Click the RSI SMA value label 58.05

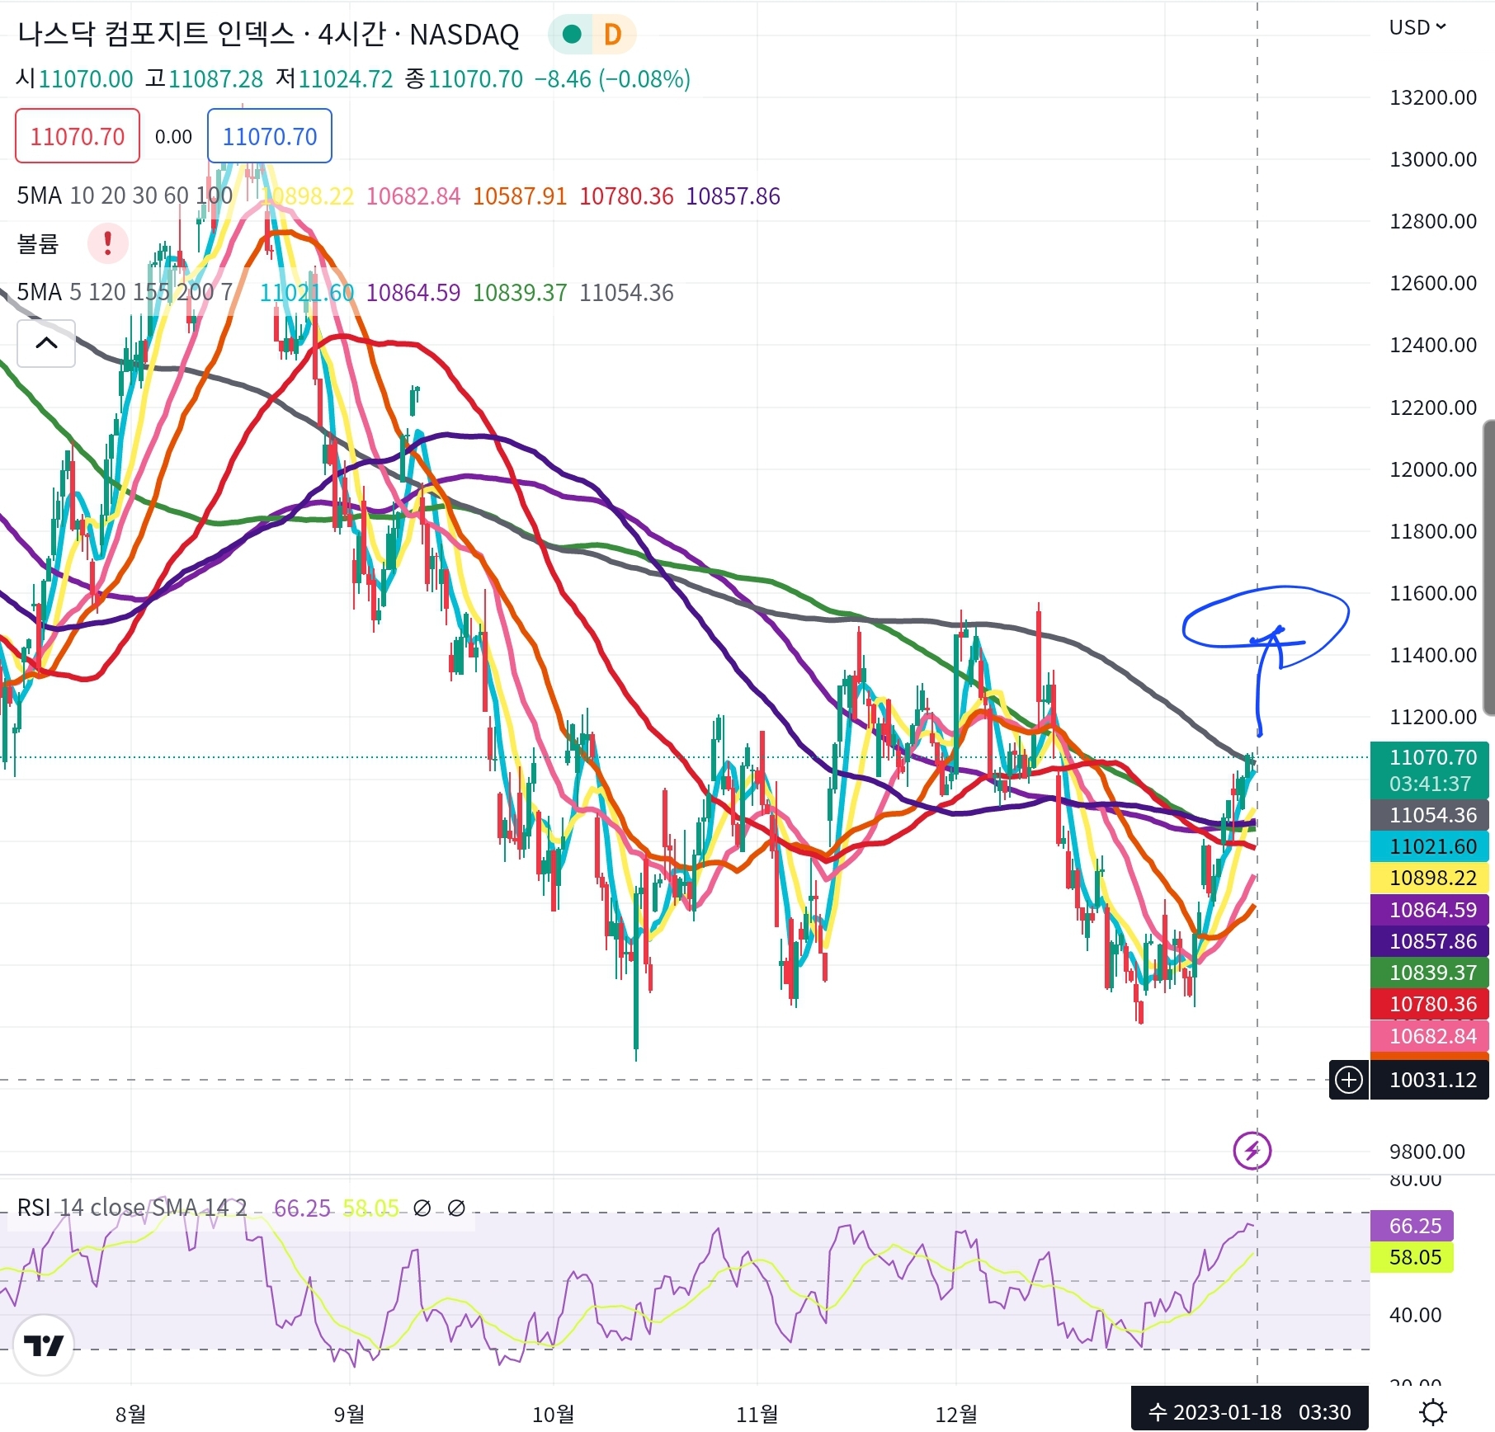[x=1412, y=1257]
